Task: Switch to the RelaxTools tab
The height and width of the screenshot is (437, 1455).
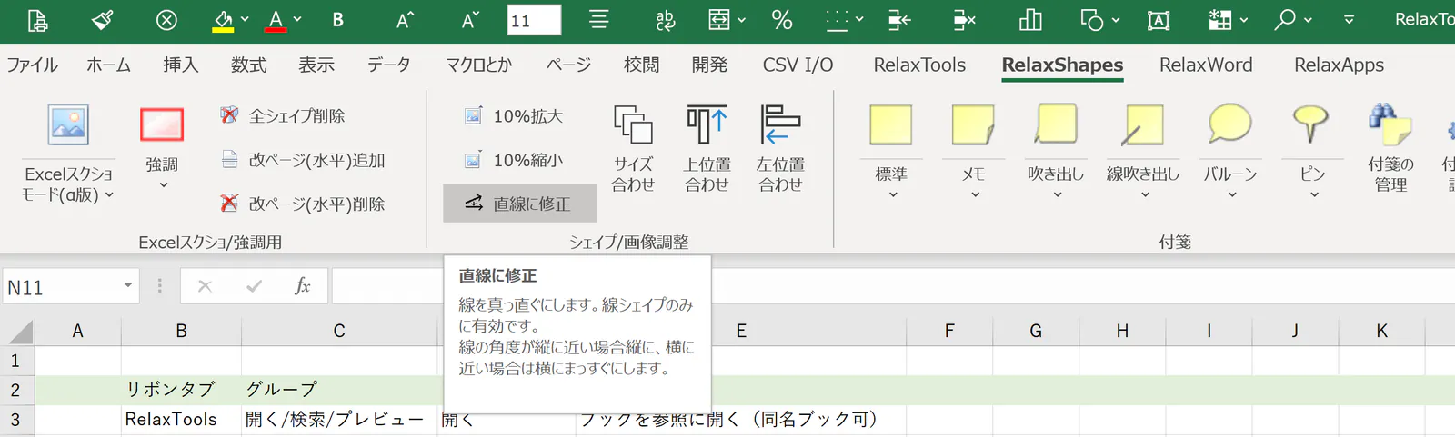Action: 919,65
